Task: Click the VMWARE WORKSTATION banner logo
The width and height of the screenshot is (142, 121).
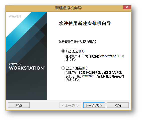Action: (x=27, y=66)
